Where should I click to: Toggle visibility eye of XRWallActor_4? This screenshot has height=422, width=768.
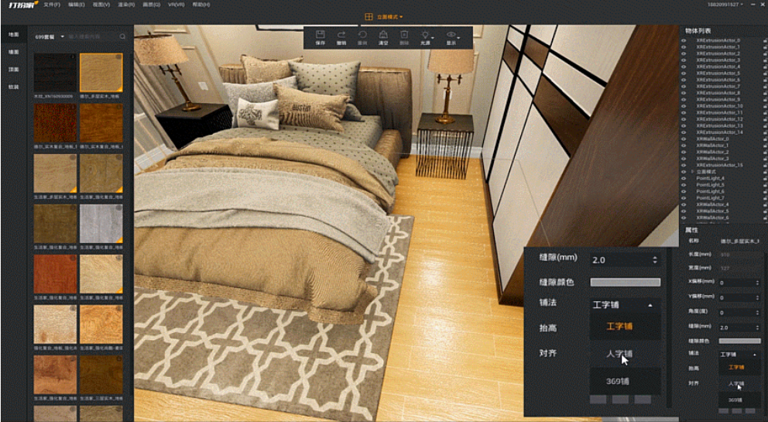pyautogui.click(x=684, y=204)
